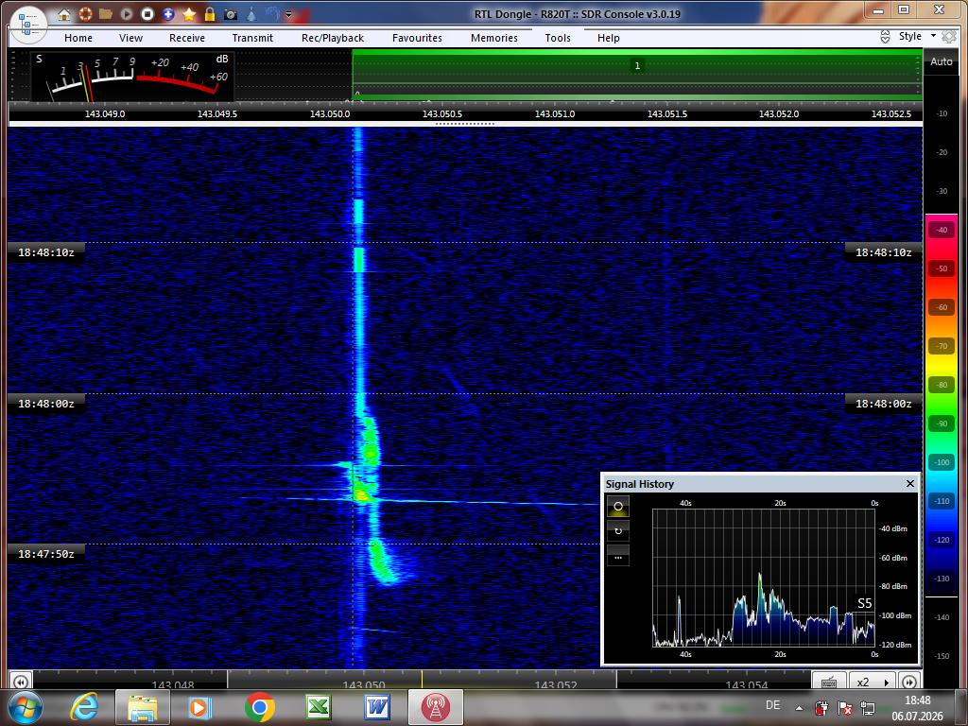This screenshot has width=968, height=726.
Task: Click the yellow star favourites icon
Action: tap(189, 13)
